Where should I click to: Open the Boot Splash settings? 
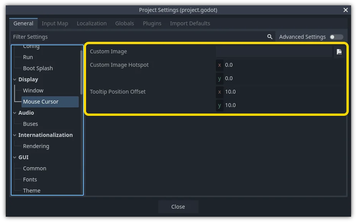point(37,68)
